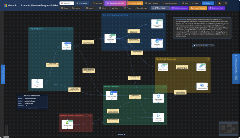This screenshot has width=240, height=138.
Task: Click the Identity & Secure Connectivity group settings icon
Action: 91,115
